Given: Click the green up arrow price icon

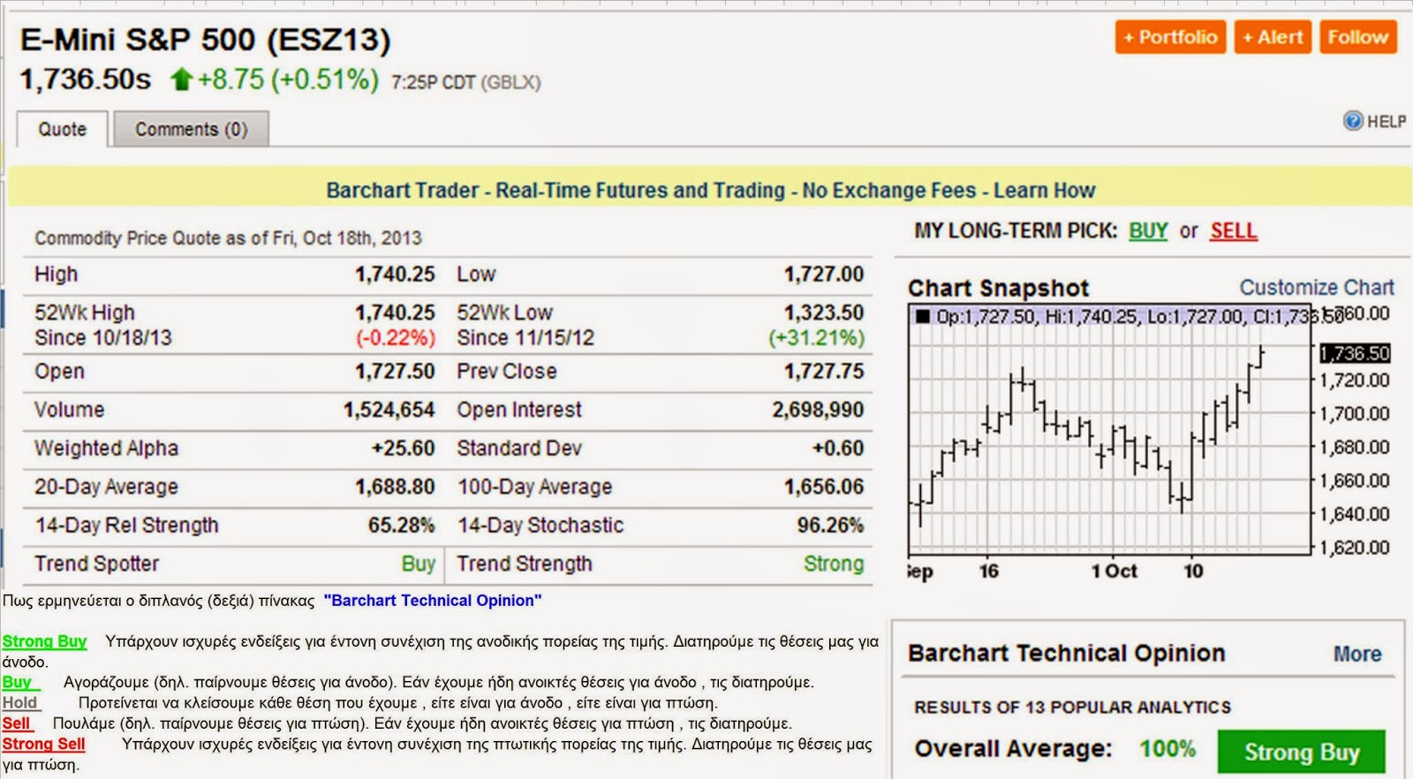Looking at the screenshot, I should point(181,79).
